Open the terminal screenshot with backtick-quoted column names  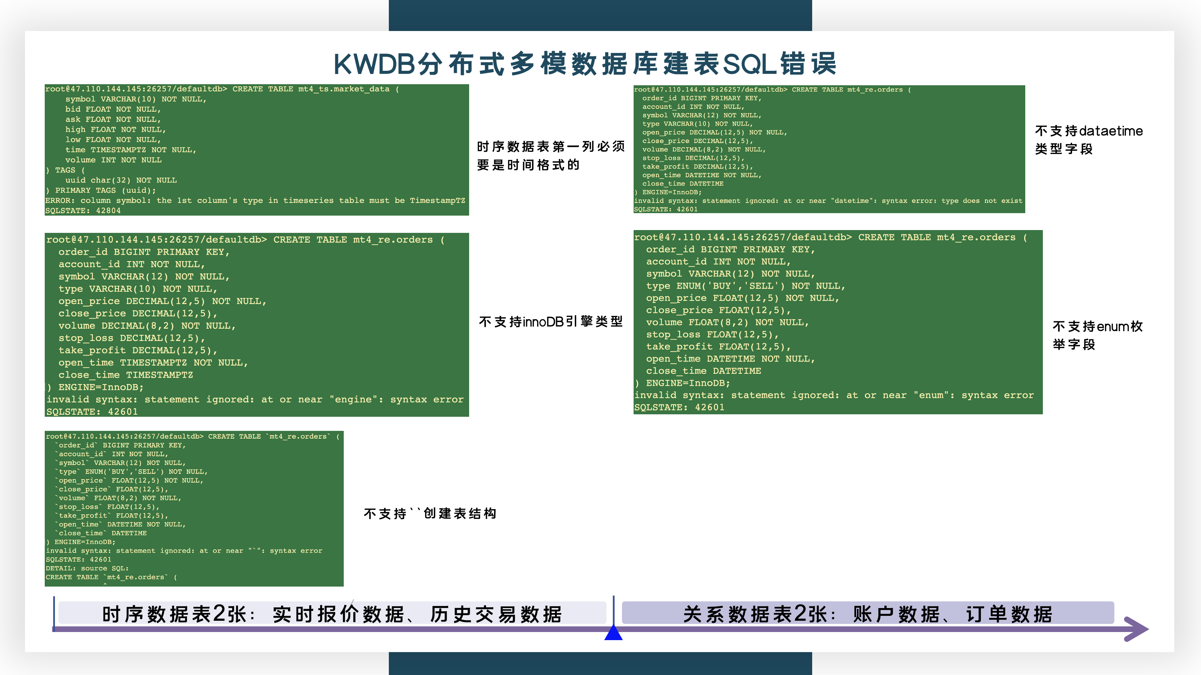pos(194,508)
